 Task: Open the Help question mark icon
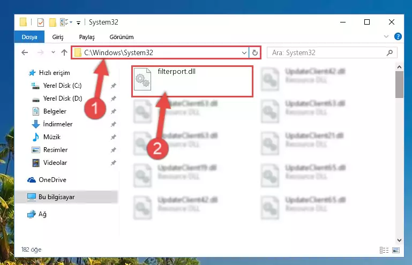pyautogui.click(x=398, y=36)
